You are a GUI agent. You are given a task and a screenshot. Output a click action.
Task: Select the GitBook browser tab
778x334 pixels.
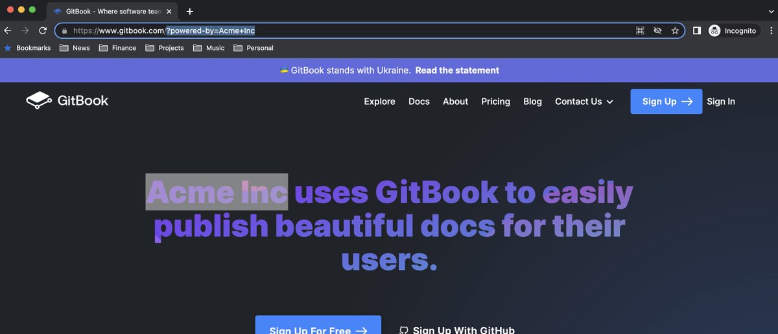(x=112, y=11)
